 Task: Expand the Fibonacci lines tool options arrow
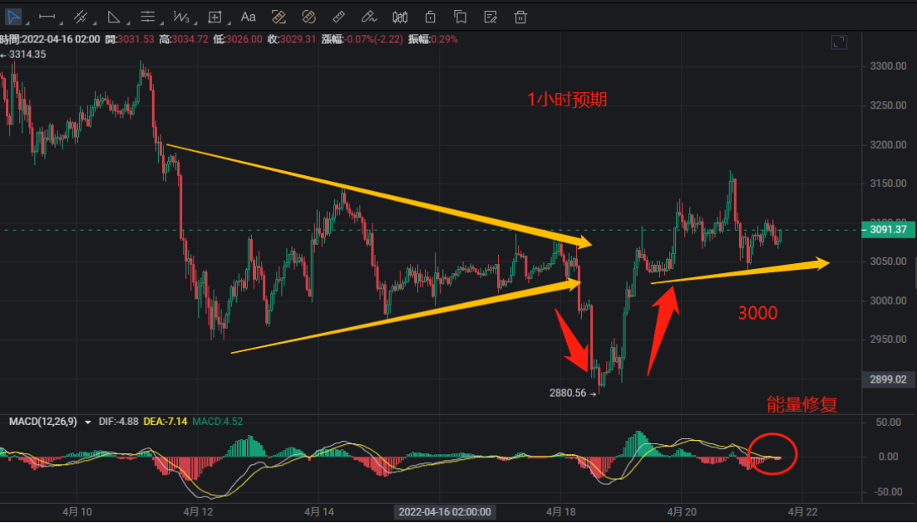pos(162,23)
